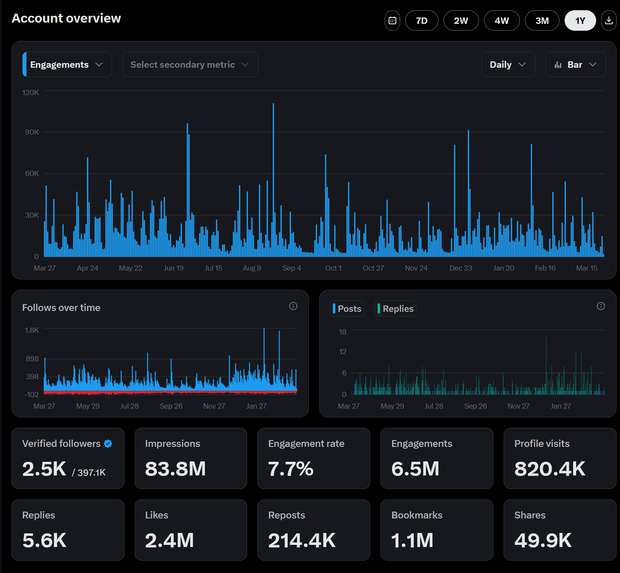
Task: Expand the Select secondary metric dropdown
Action: pyautogui.click(x=190, y=65)
